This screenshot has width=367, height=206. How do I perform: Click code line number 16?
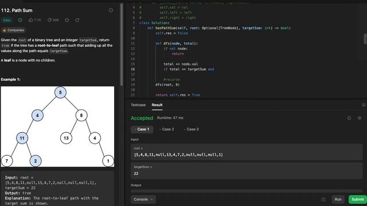[x=132, y=69]
